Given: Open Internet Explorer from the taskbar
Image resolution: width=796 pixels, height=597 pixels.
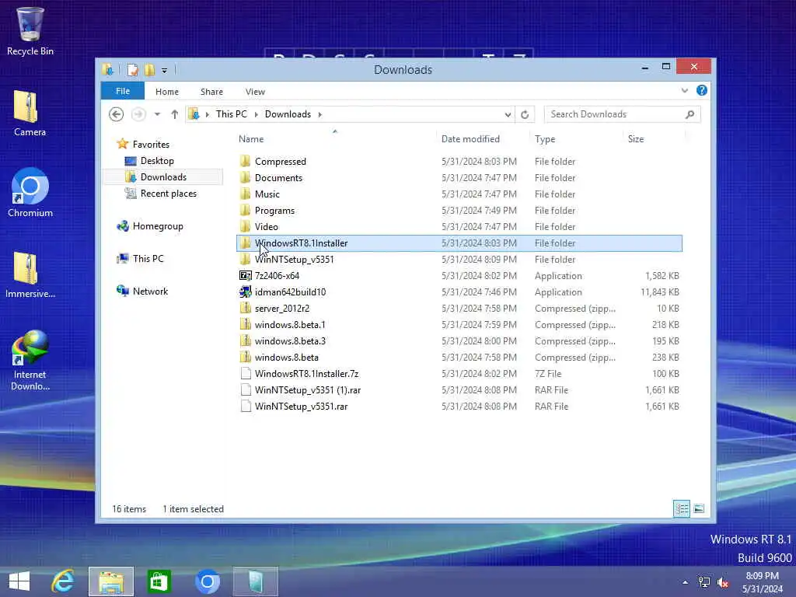Looking at the screenshot, I should click(x=63, y=581).
